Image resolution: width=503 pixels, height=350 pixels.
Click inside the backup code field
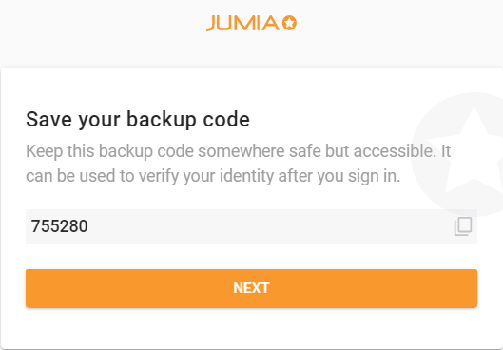tap(251, 226)
